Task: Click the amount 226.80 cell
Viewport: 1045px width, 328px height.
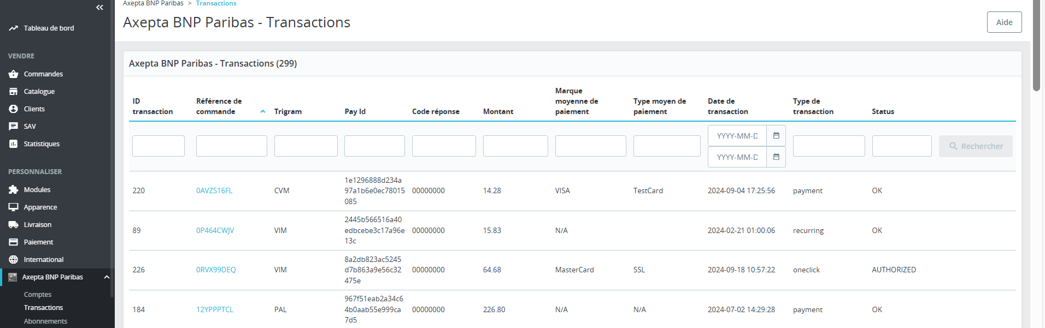Action: click(494, 309)
